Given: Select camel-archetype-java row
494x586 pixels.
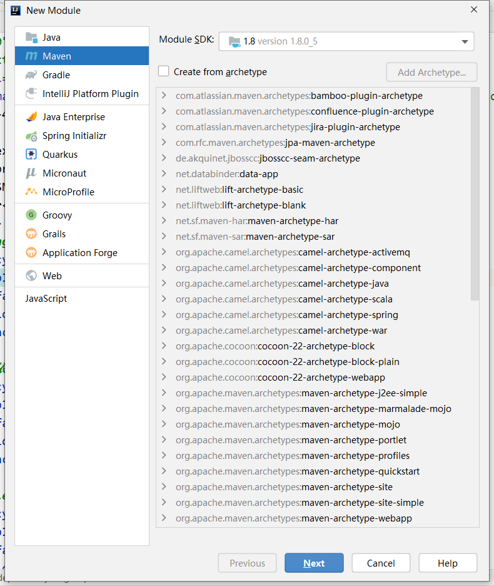Looking at the screenshot, I should 314,284.
